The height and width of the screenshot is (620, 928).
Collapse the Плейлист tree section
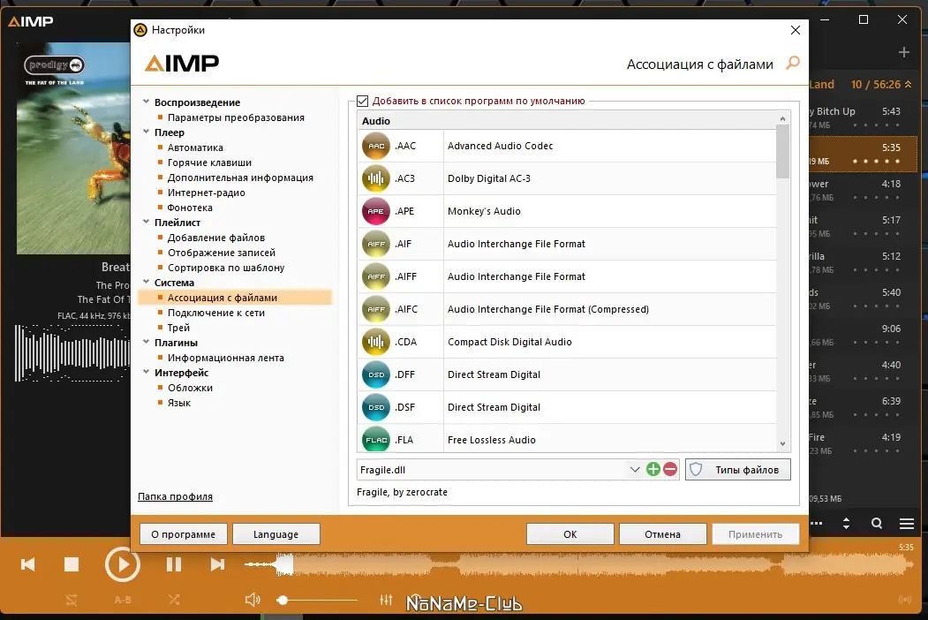pyautogui.click(x=147, y=222)
